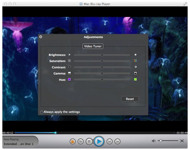This screenshot has height=150, width=190.
Task: Click the Brightness slider knob
Action: click(x=102, y=55)
